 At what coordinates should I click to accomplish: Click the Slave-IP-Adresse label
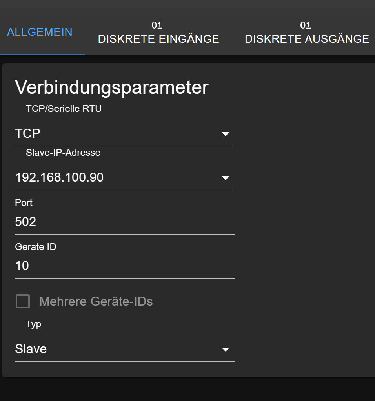[63, 153]
